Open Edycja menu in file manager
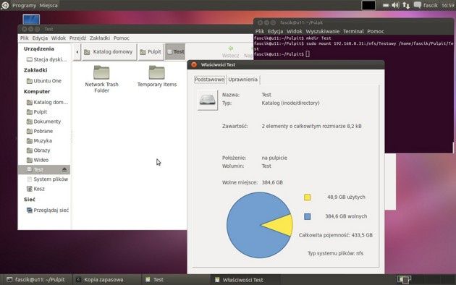This screenshot has width=456, height=285. point(40,38)
